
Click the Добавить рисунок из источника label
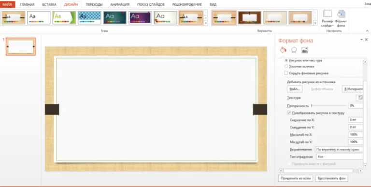[x=311, y=82]
